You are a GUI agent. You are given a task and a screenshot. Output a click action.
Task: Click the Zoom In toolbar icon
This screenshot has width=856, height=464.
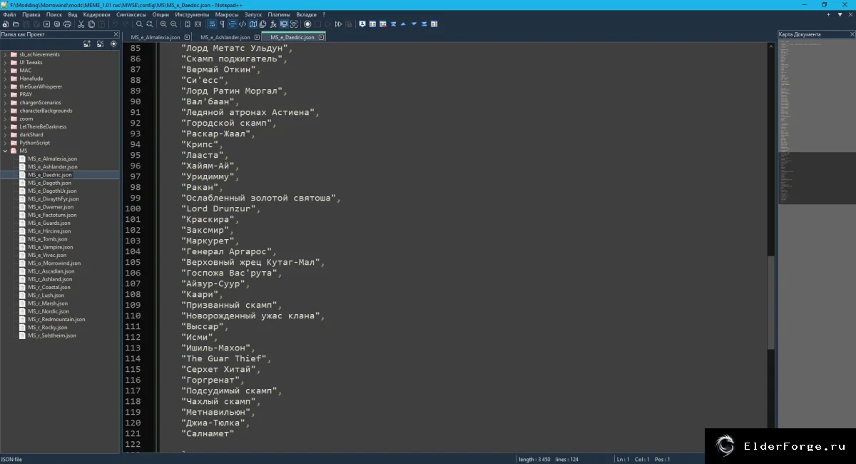click(163, 24)
